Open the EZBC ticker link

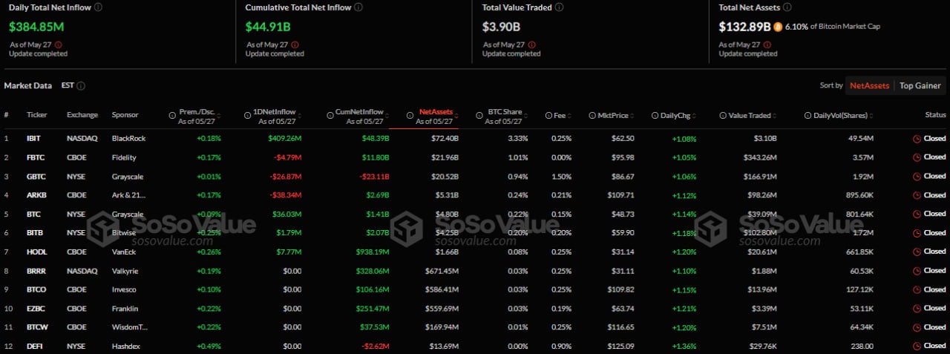(36, 309)
